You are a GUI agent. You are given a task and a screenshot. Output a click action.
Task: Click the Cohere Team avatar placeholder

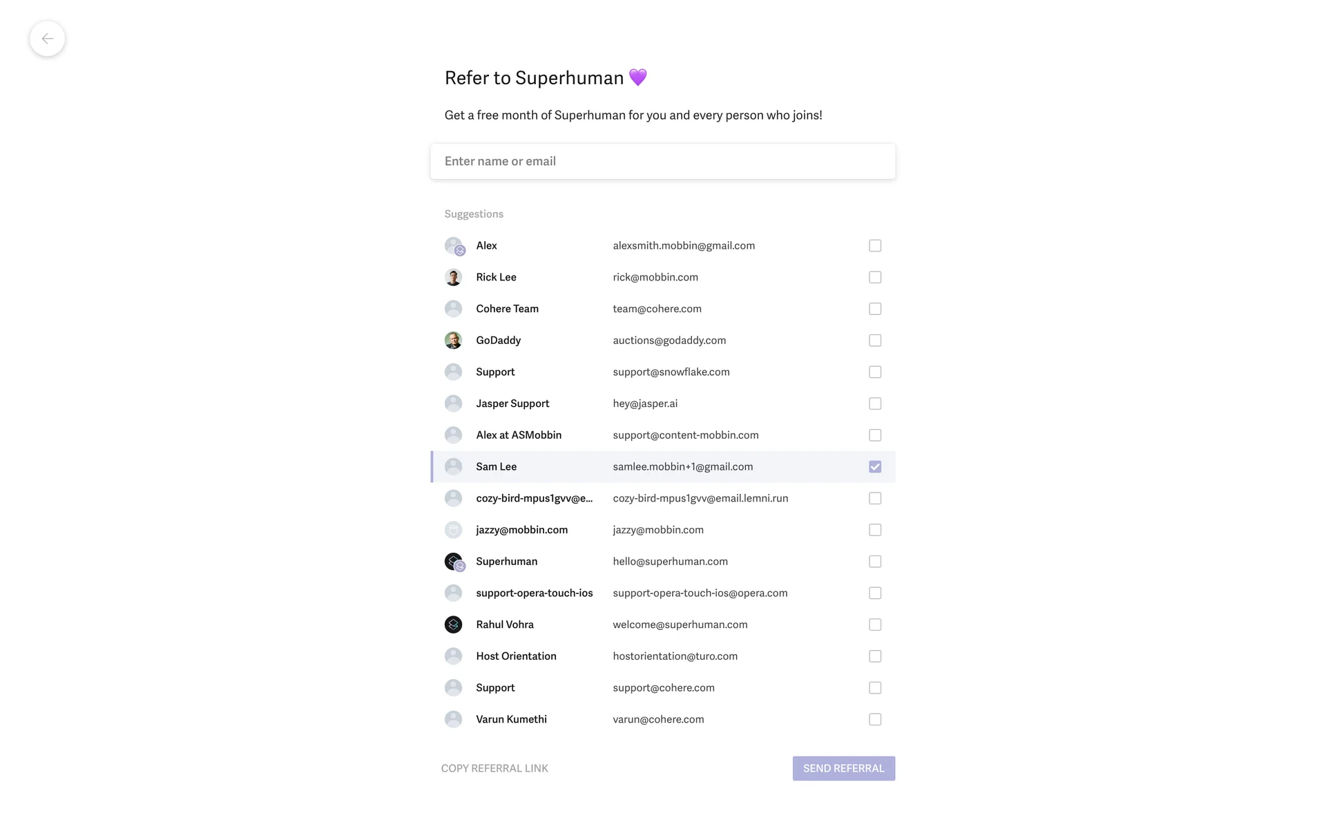point(453,309)
